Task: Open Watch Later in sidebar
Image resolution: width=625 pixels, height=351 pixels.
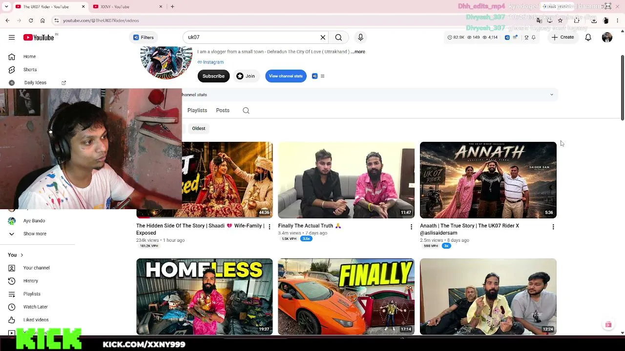Action: [x=36, y=307]
